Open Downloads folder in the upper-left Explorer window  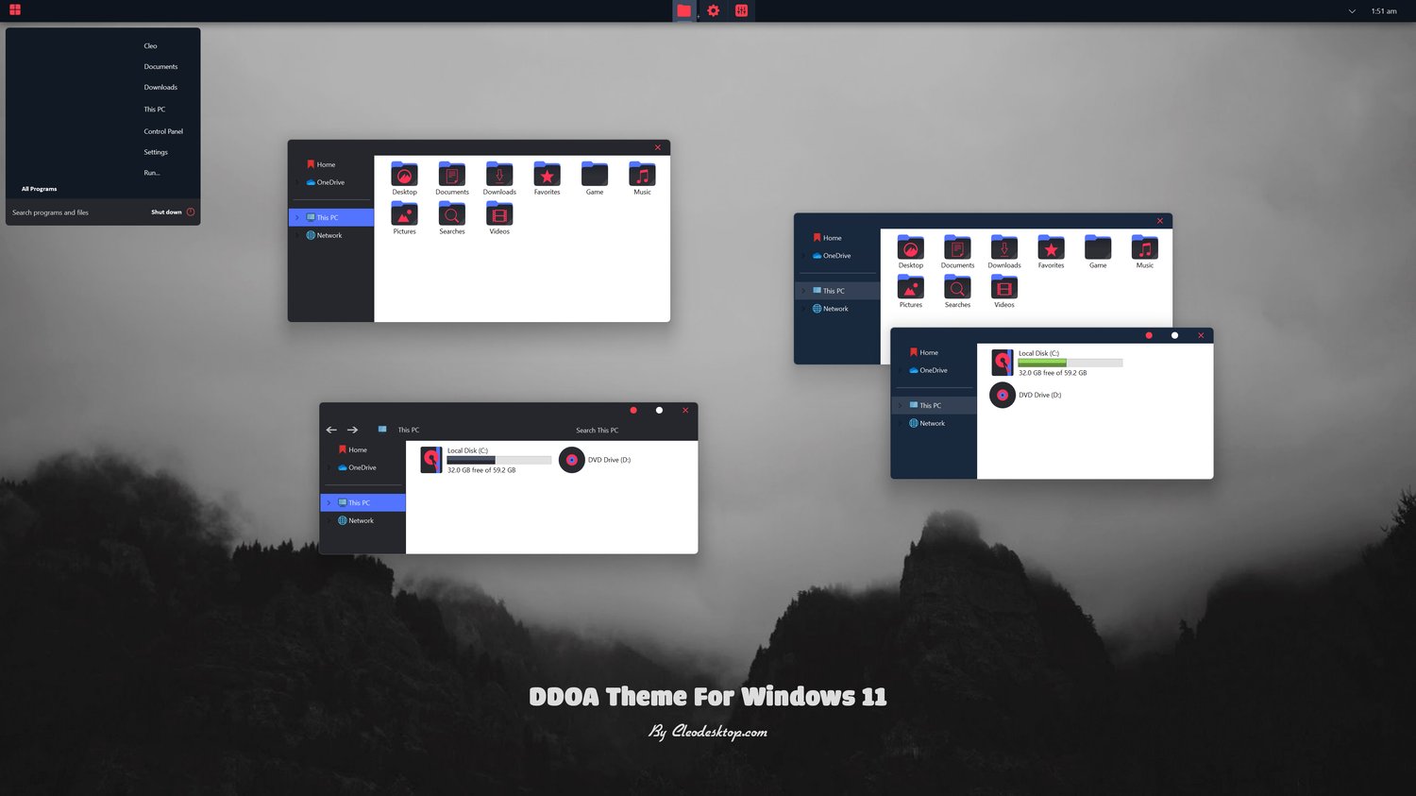tap(499, 178)
